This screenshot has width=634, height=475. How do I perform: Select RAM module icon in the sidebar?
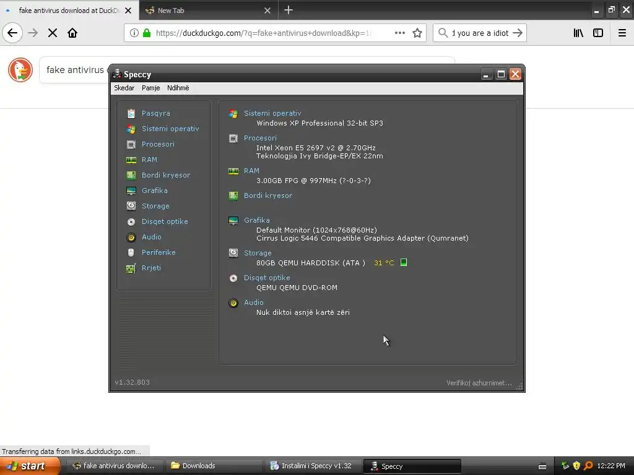pos(131,160)
